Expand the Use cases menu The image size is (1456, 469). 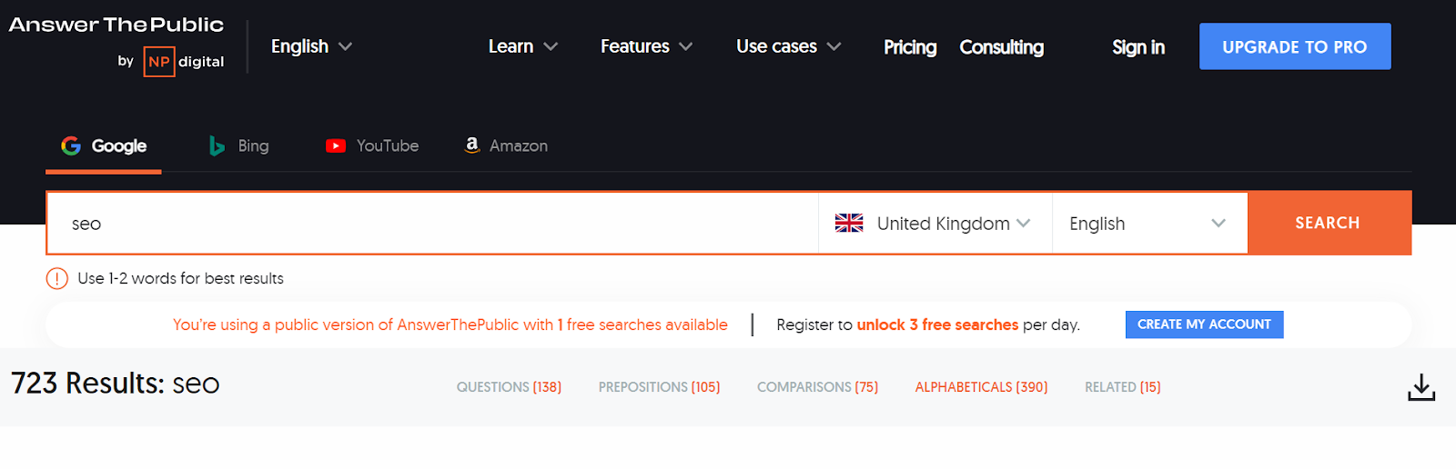(788, 46)
